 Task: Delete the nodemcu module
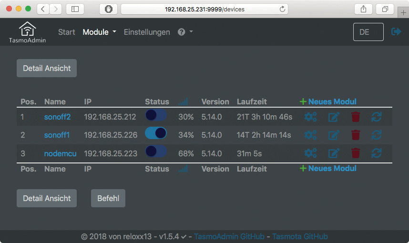(x=356, y=153)
